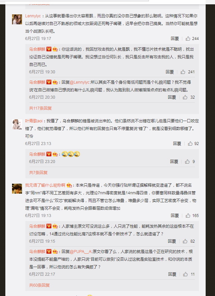The image size is (215, 296).
Task: Open the @Lennylyc mention in reply
Action: (79, 82)
